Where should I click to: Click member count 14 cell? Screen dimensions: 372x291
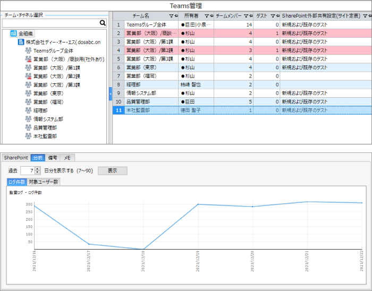234,24
